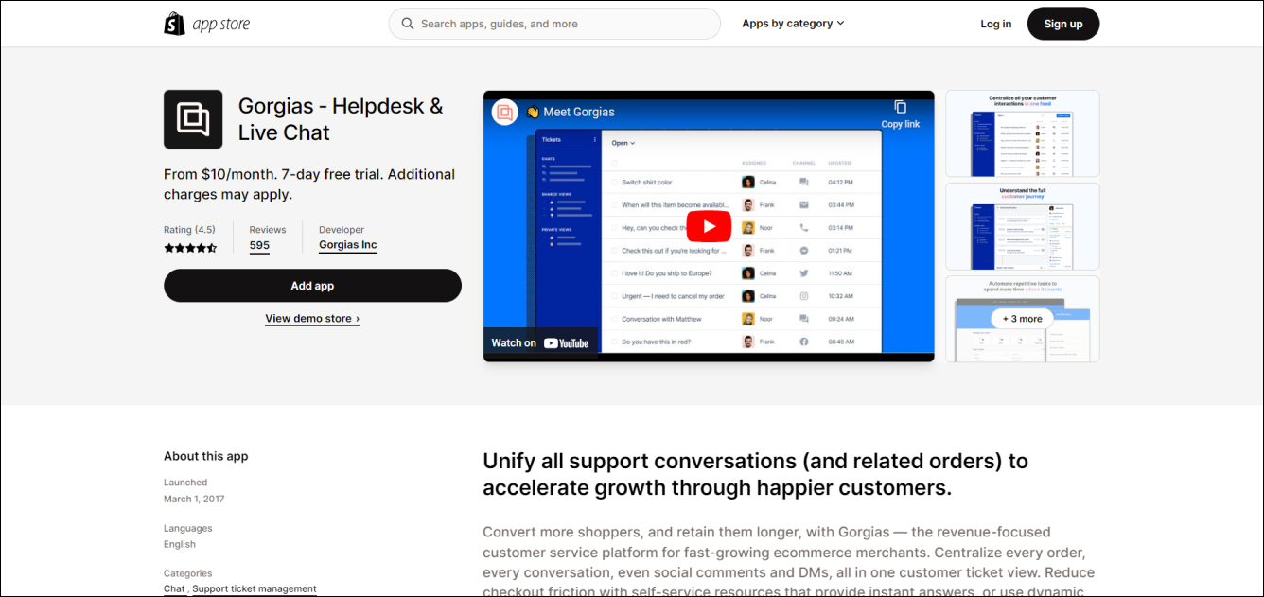
Task: Click the About this app heading
Action: 206,456
